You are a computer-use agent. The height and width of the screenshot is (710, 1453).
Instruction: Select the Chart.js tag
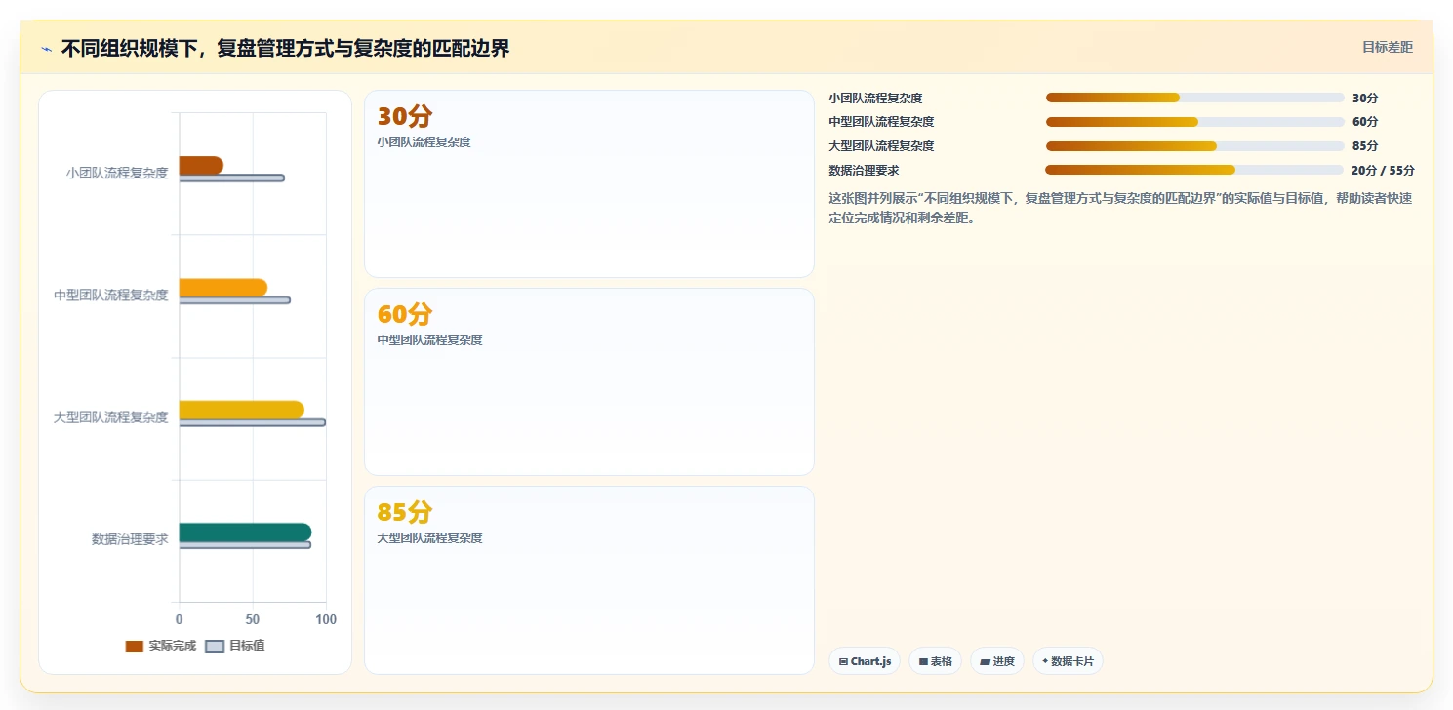pos(865,661)
